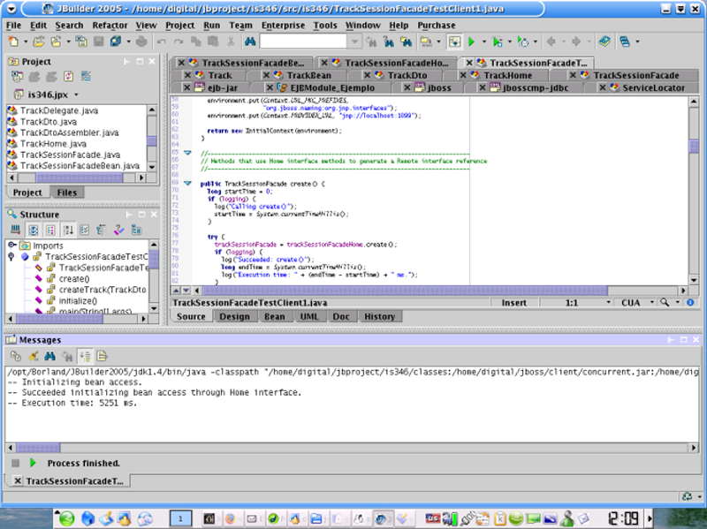Click the clear messages broom icon
Image resolution: width=707 pixels, height=529 pixels.
pyautogui.click(x=34, y=356)
